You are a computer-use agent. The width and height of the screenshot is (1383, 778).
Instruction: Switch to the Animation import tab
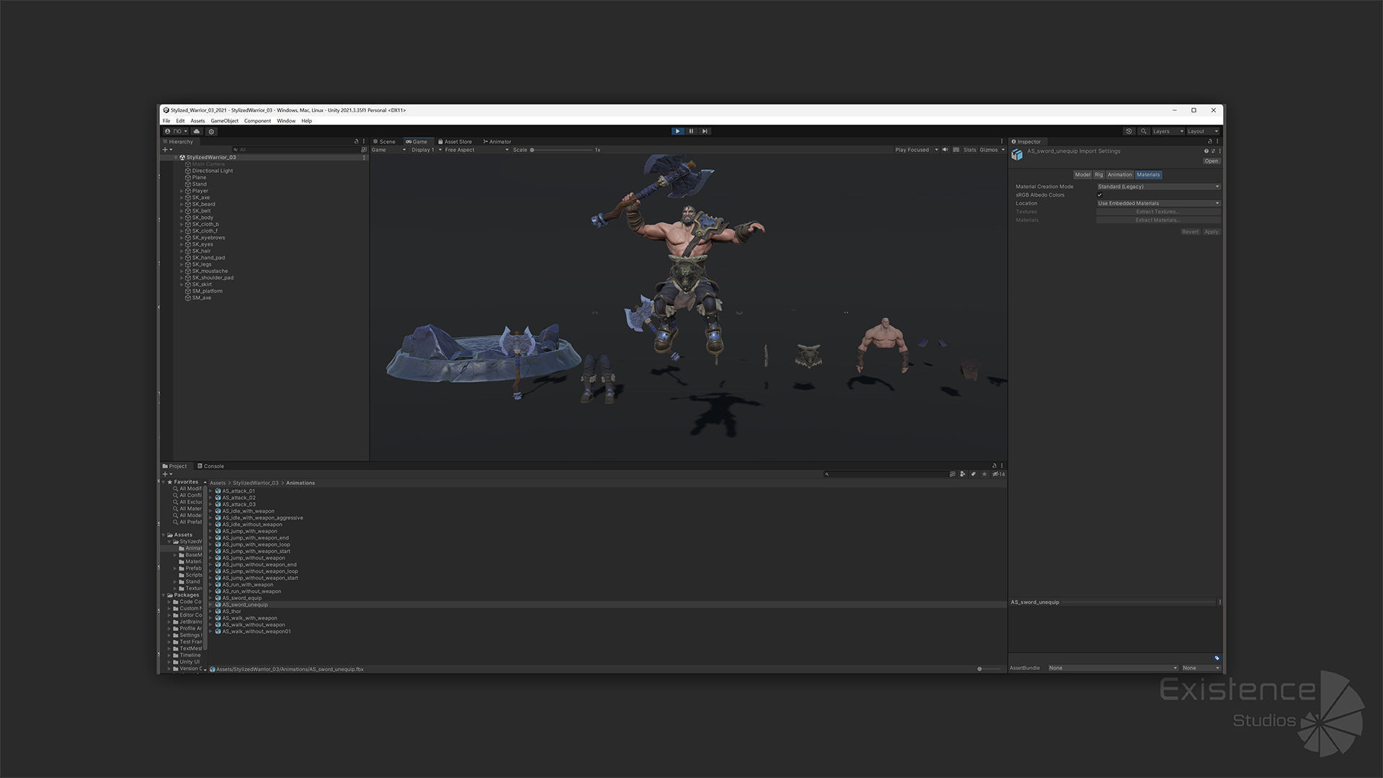click(1119, 174)
